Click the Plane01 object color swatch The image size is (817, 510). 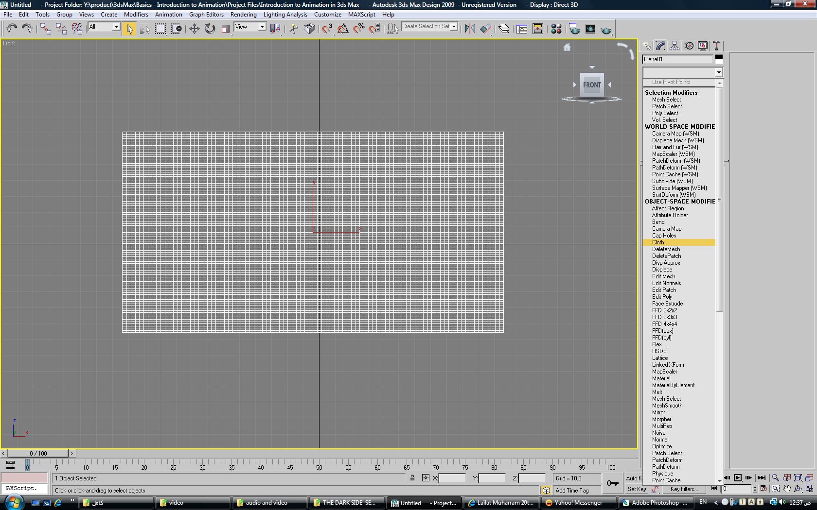pos(719,59)
